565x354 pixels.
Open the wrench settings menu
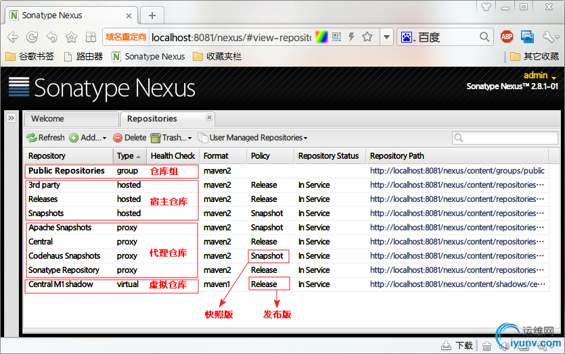(x=550, y=36)
